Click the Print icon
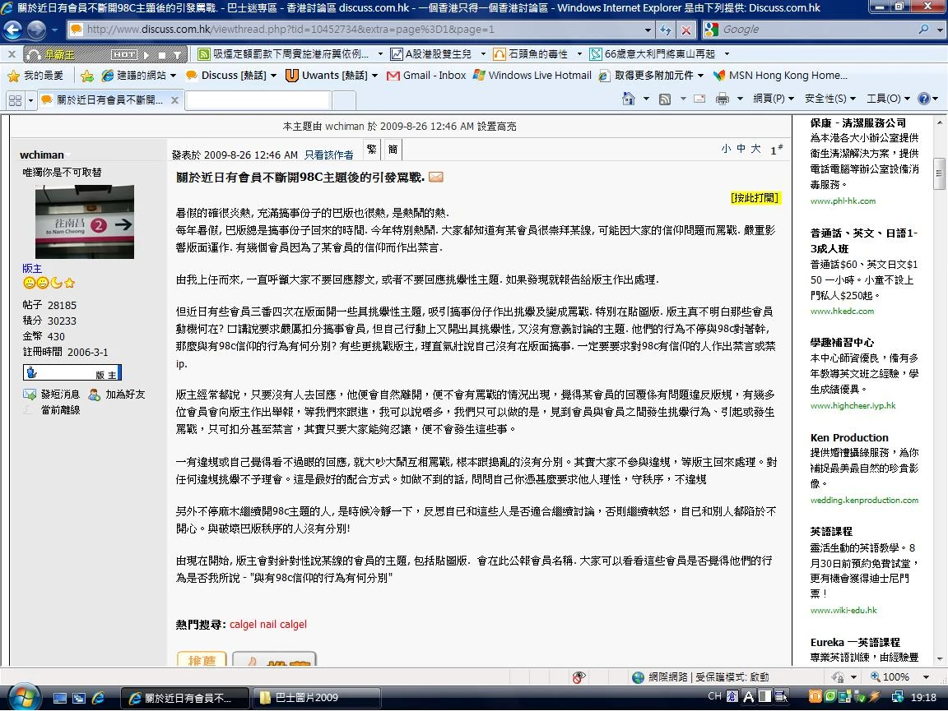The image size is (948, 711). pyautogui.click(x=722, y=99)
